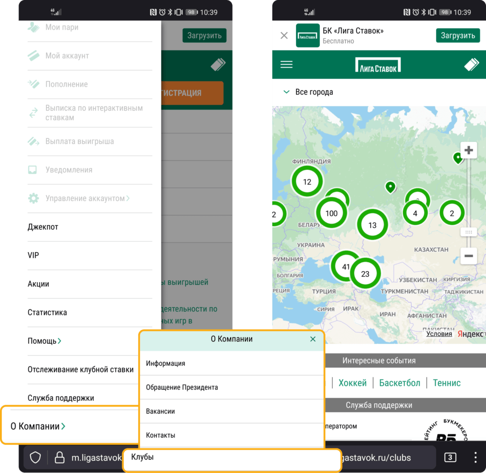The height and width of the screenshot is (473, 486).
Task: Tap the betting slip ticket icon
Action: (x=471, y=65)
